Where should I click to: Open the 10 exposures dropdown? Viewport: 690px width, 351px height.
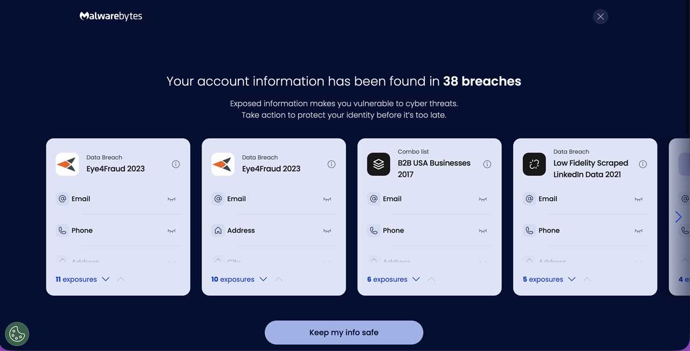coord(263,279)
